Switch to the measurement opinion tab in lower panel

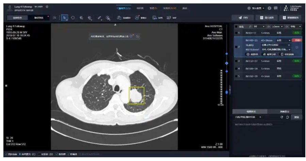click(285, 111)
